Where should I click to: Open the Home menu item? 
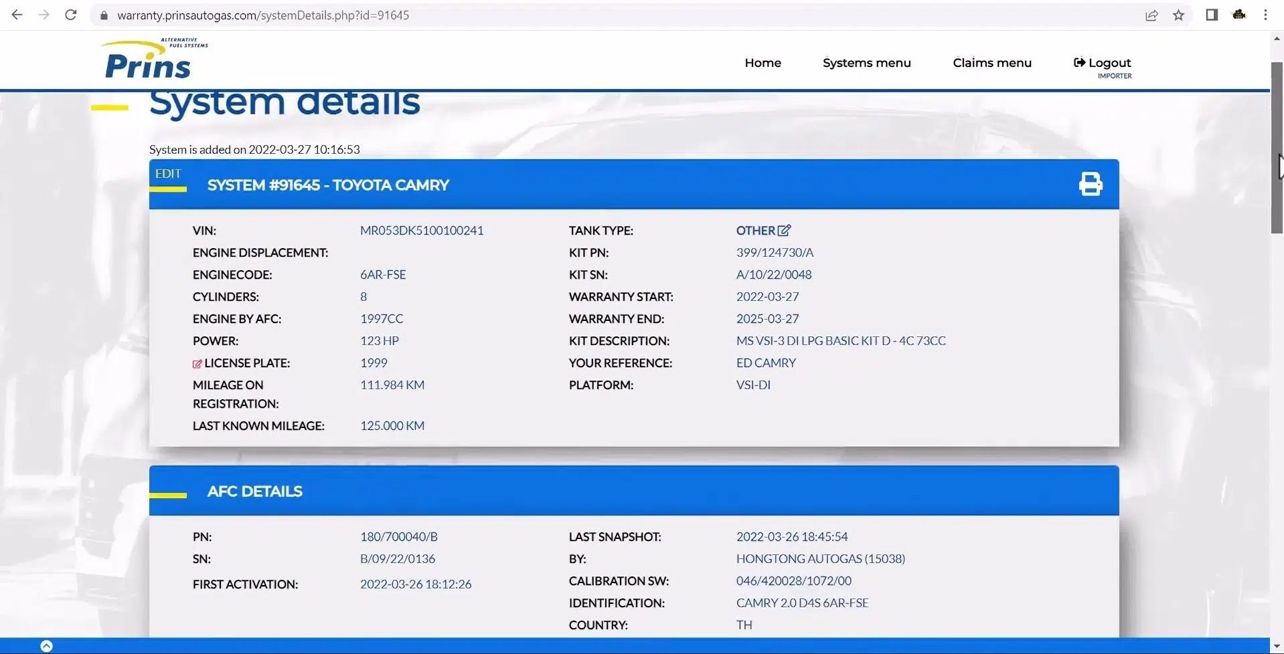[763, 63]
